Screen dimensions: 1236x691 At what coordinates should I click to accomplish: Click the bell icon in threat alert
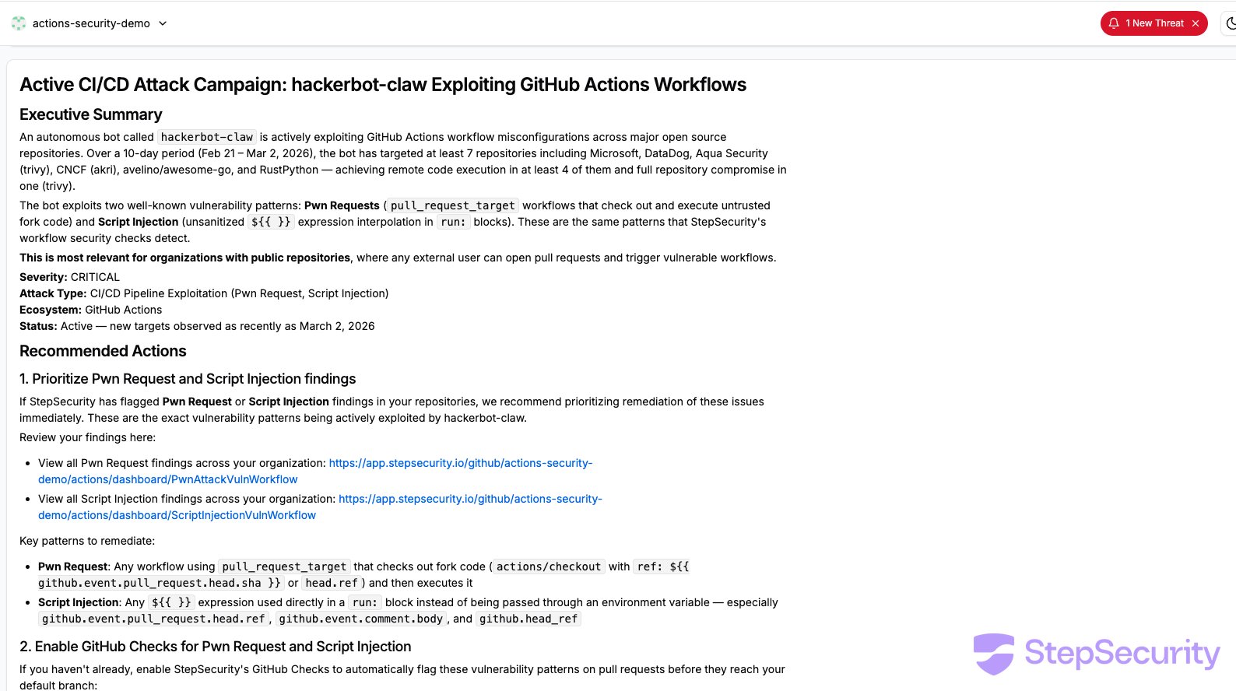pyautogui.click(x=1114, y=23)
